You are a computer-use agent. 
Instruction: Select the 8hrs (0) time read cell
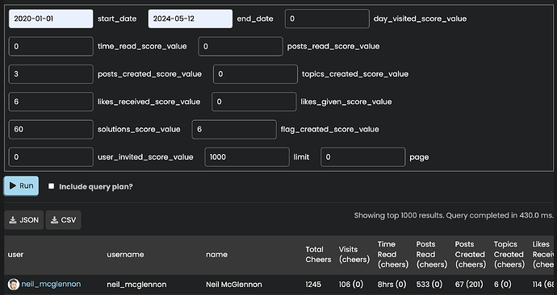point(392,285)
